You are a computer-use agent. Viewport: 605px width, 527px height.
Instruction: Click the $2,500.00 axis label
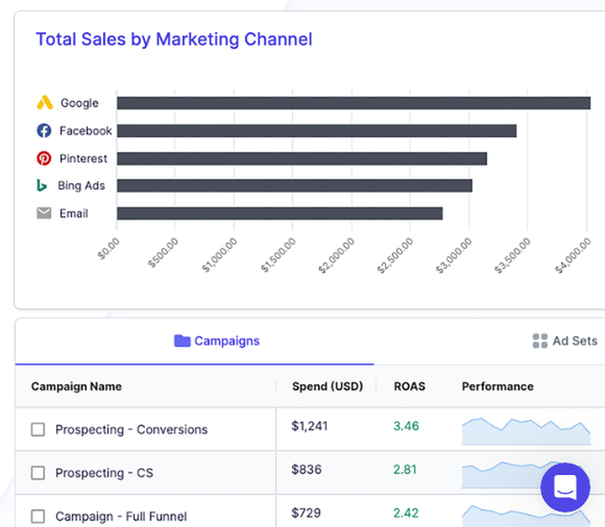coord(395,255)
